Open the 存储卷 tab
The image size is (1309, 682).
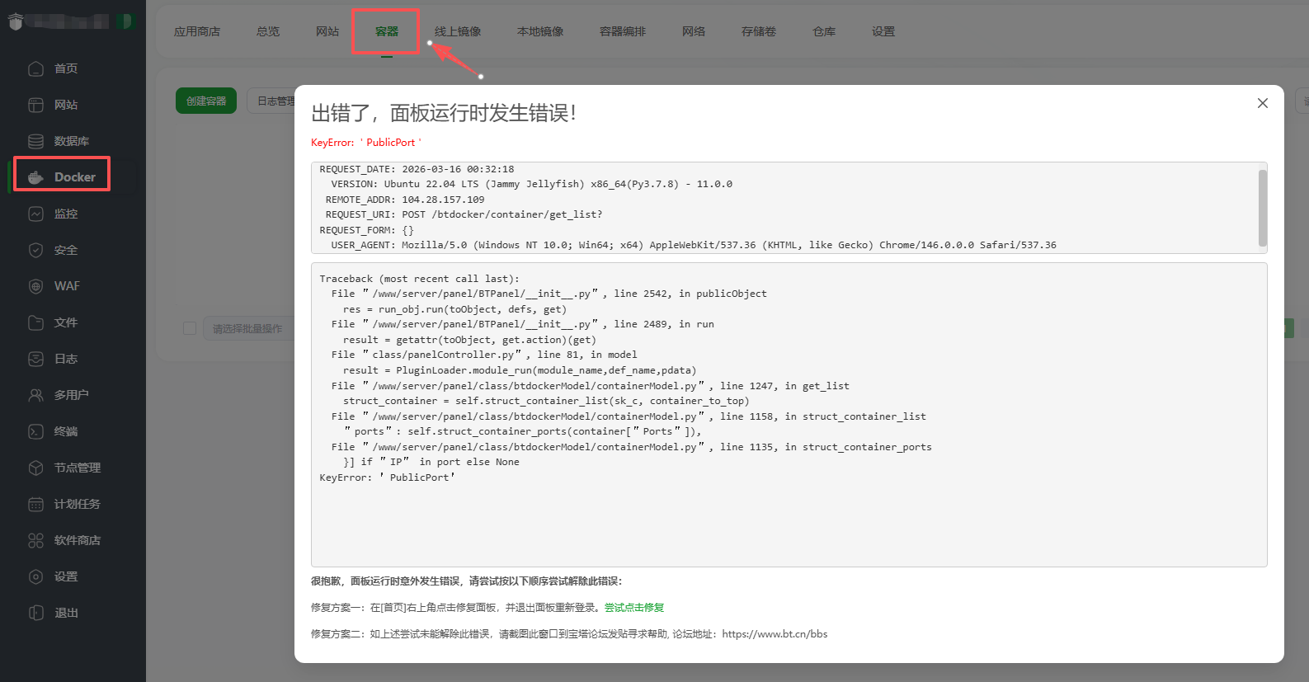click(x=758, y=31)
